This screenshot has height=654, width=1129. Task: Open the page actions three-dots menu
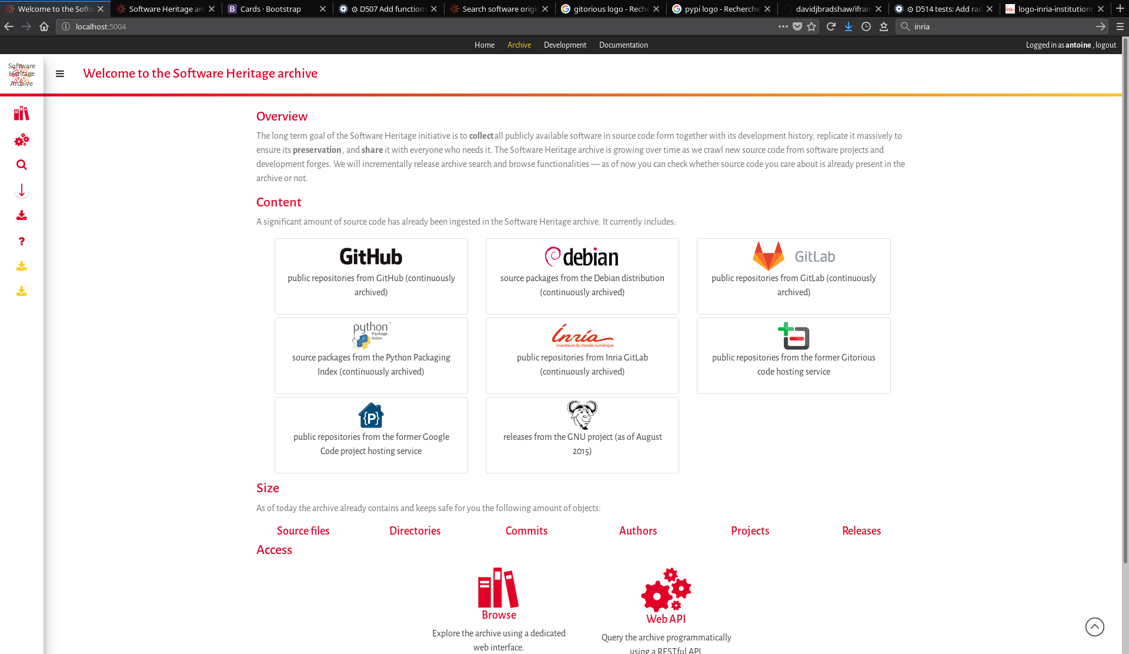783,26
